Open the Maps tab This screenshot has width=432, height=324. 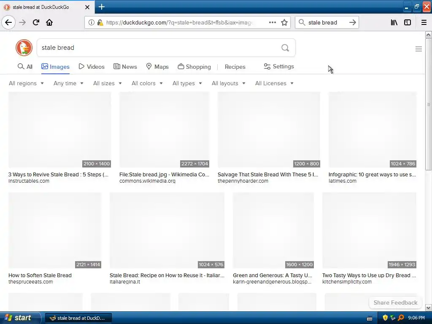click(157, 67)
